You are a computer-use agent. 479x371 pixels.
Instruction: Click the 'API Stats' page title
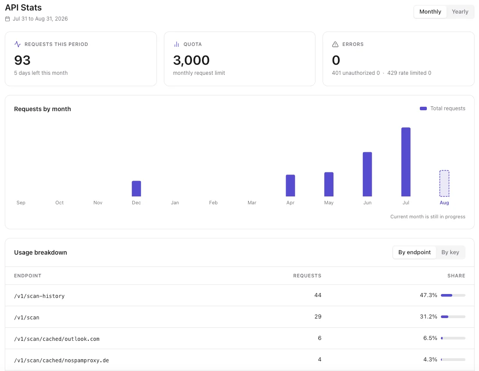click(x=23, y=7)
